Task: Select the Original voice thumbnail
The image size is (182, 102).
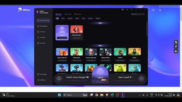Action: 62,29
